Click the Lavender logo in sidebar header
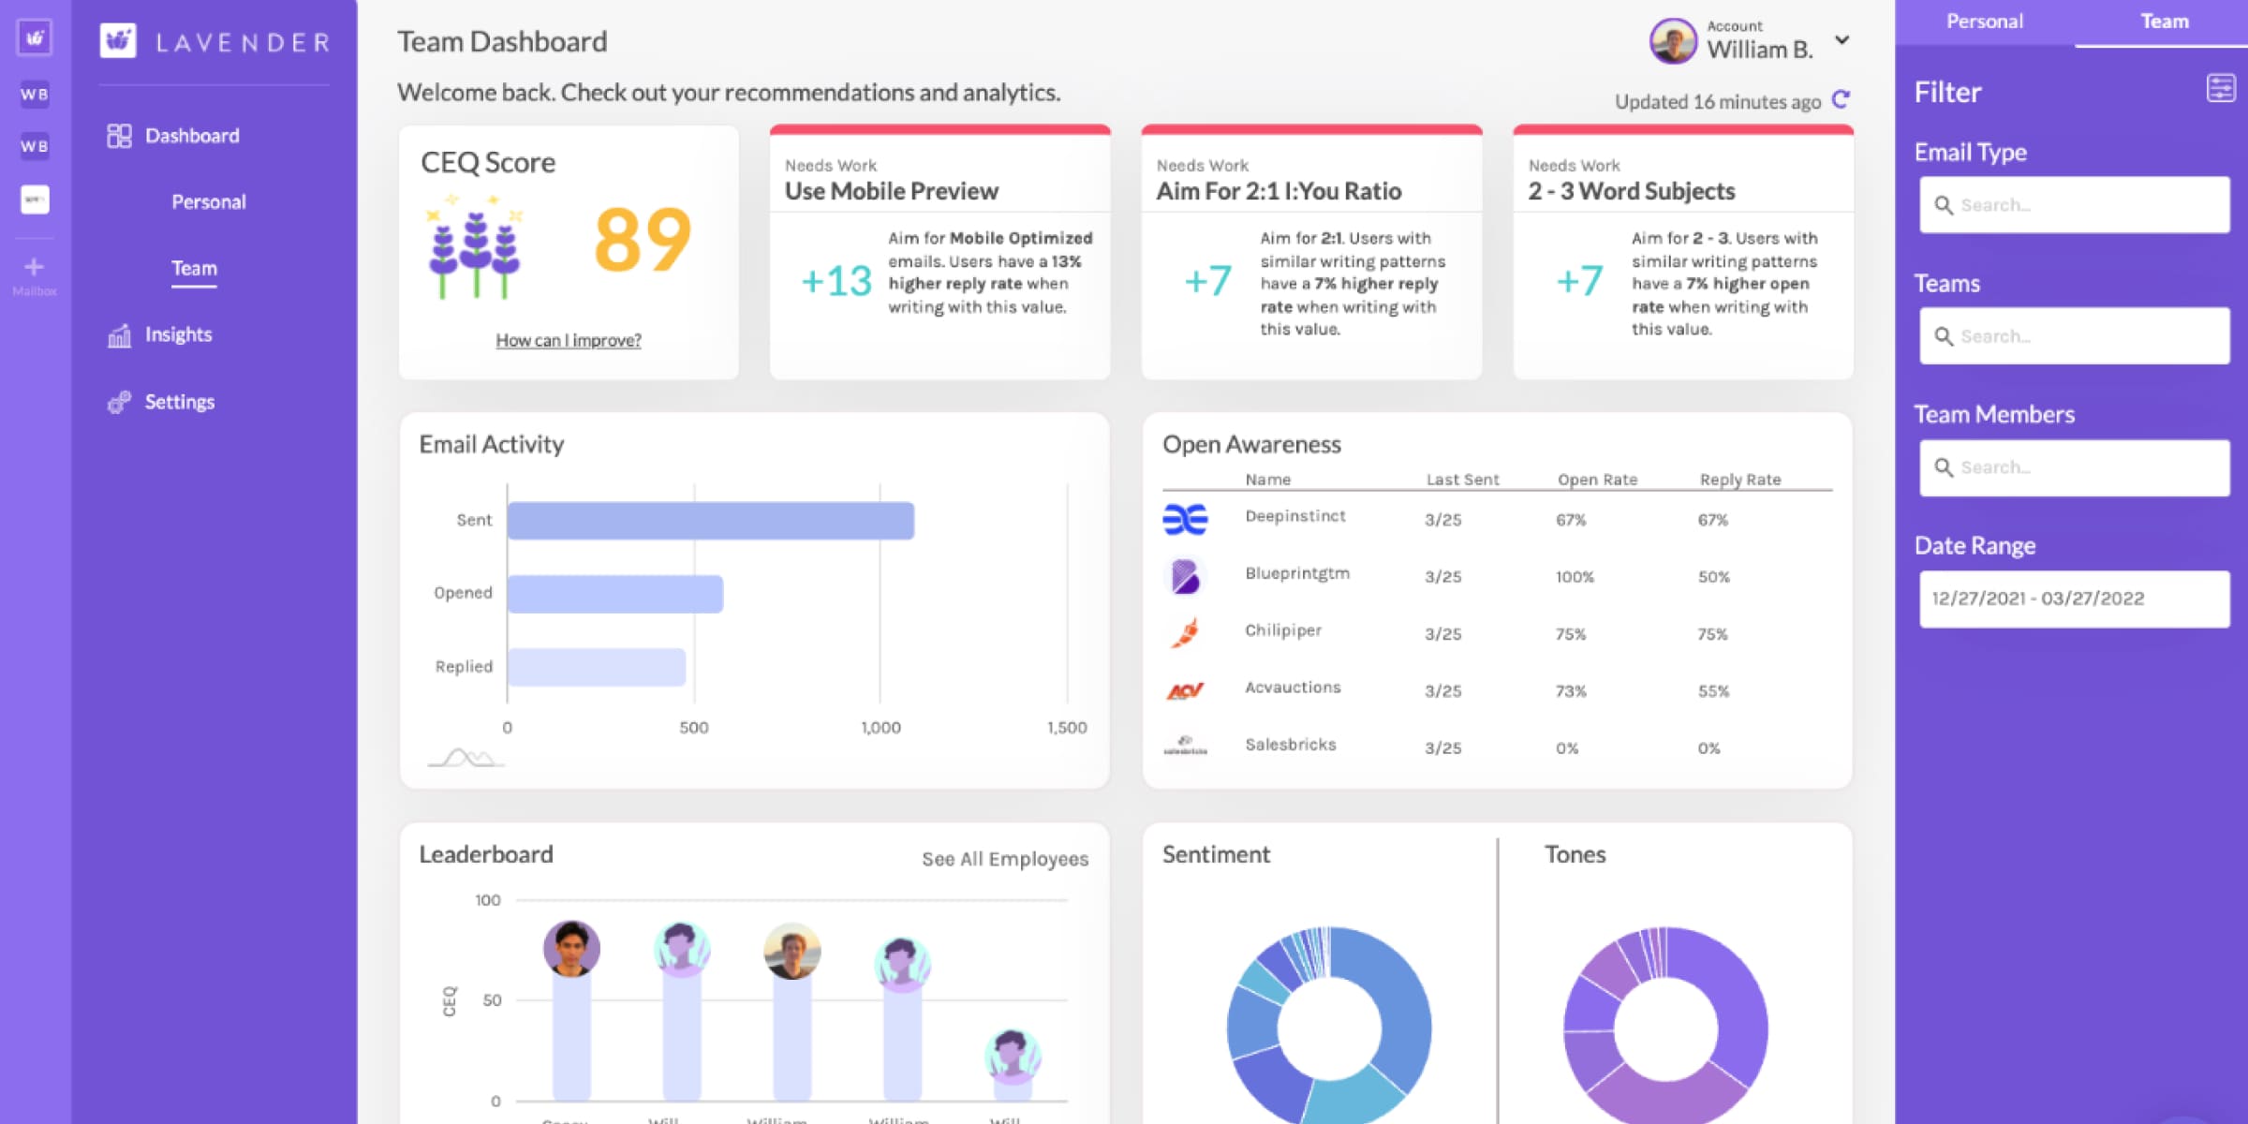The image size is (2248, 1124). tap(119, 41)
